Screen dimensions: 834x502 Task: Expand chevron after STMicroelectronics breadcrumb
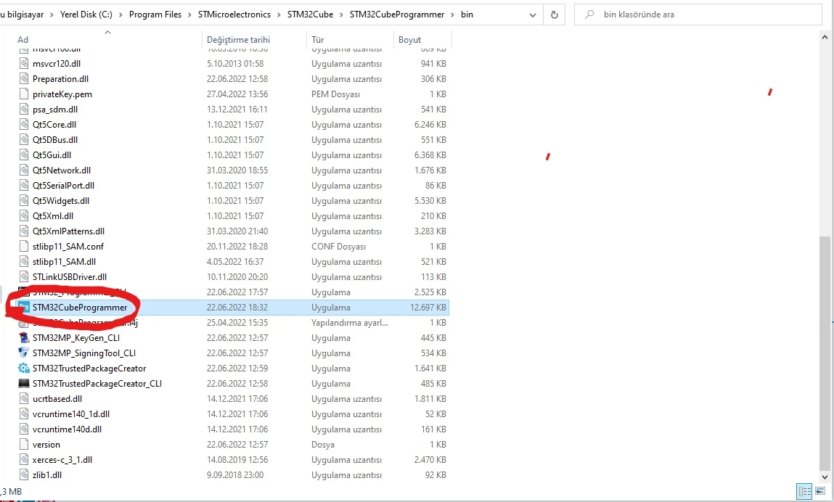click(279, 15)
